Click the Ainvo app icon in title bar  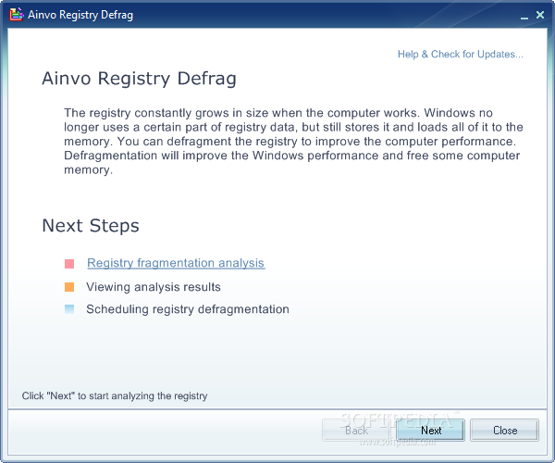click(17, 13)
